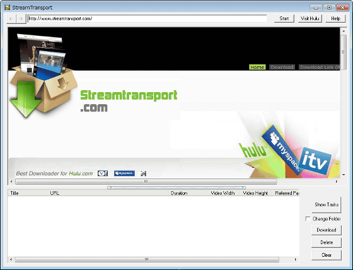Click the Veoh icon after Hulu.com text
Image resolution: width=353 pixels, height=270 pixels.
[103, 173]
